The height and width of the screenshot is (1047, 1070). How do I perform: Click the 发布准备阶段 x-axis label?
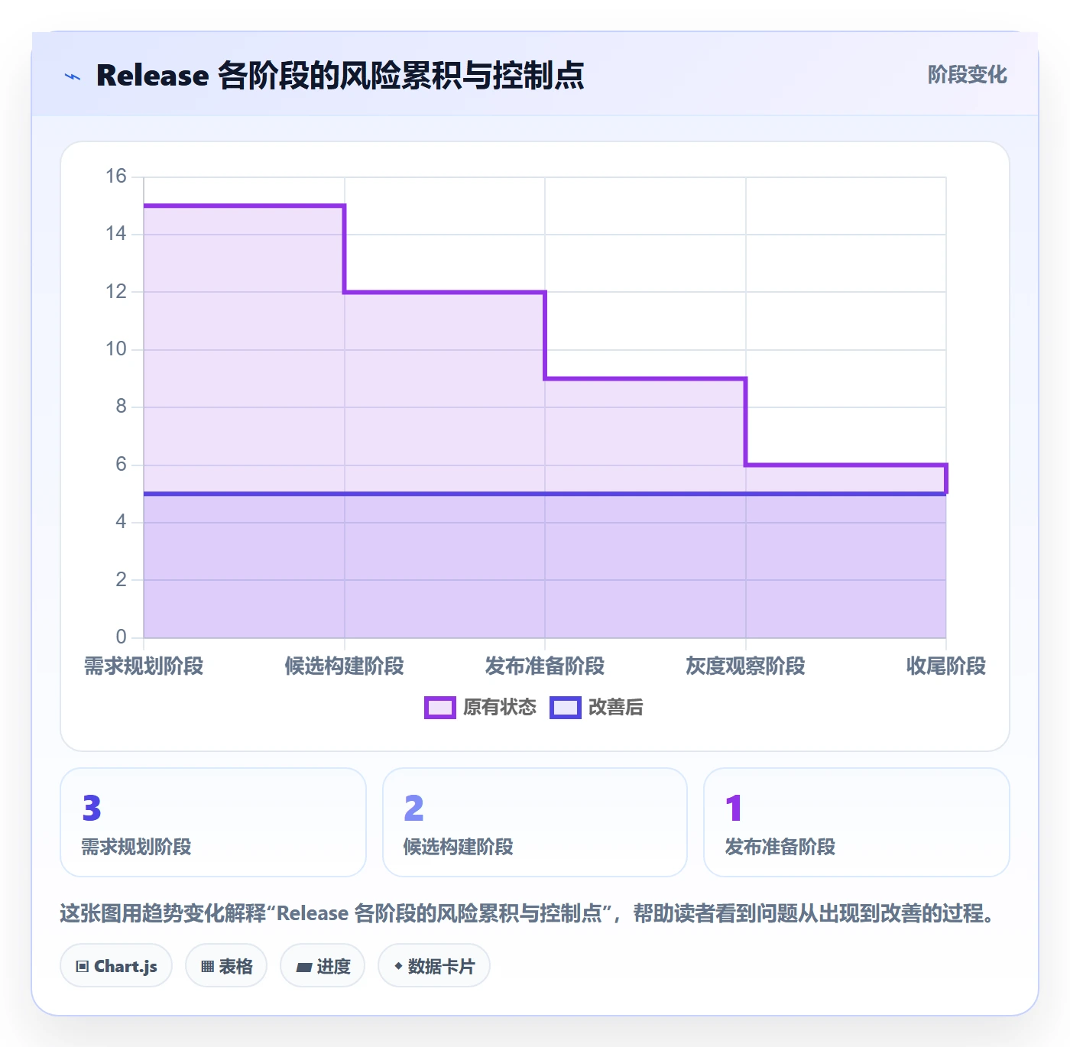(x=545, y=666)
